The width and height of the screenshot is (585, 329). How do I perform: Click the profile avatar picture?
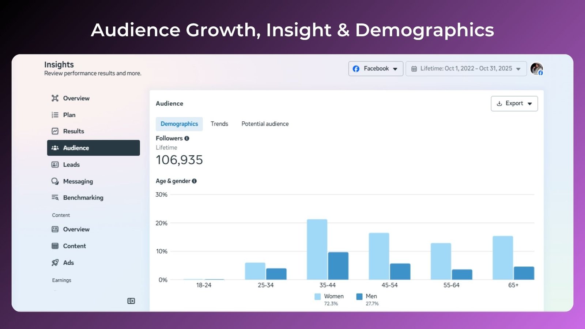(536, 69)
